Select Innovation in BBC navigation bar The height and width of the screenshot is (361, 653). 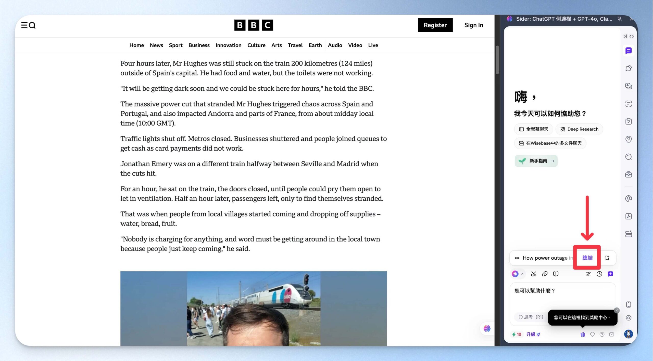pos(228,45)
